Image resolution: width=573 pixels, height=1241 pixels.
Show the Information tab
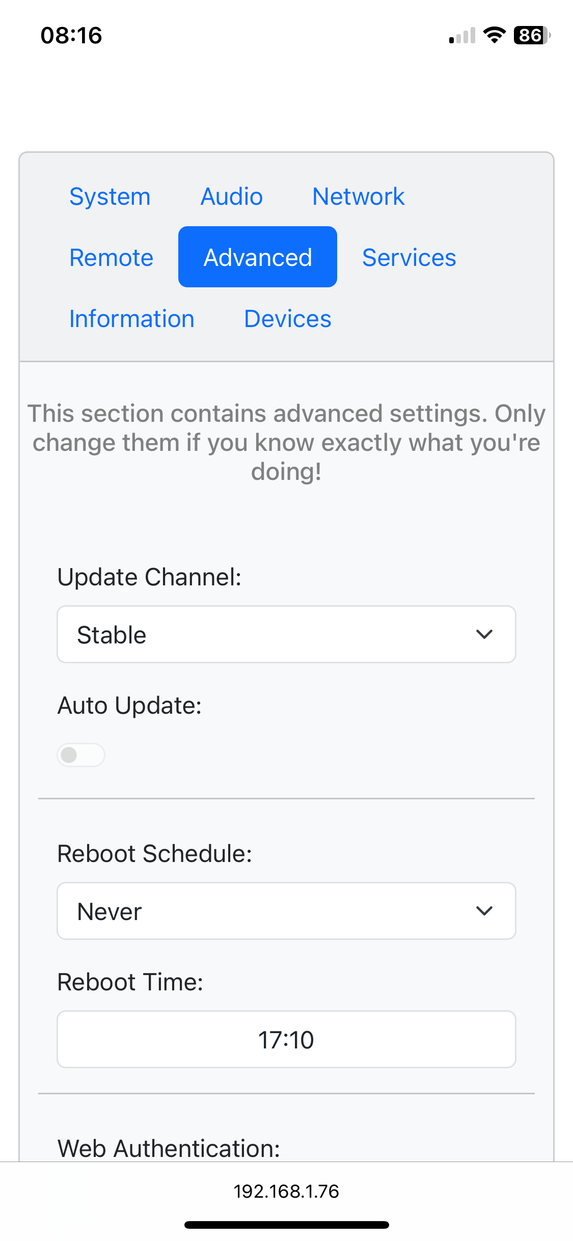[x=132, y=319]
